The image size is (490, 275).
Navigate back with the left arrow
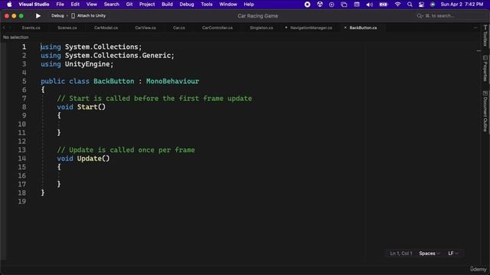coord(4,27)
